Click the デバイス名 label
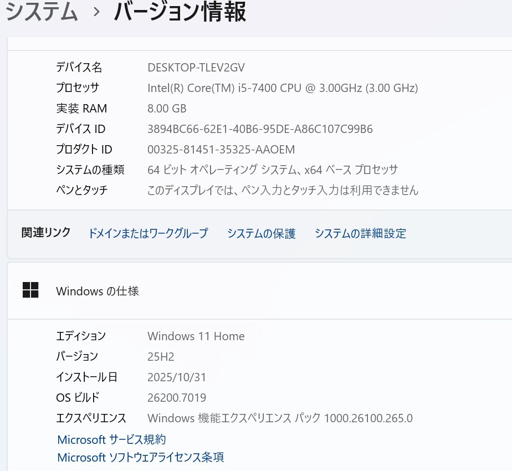 click(x=79, y=67)
